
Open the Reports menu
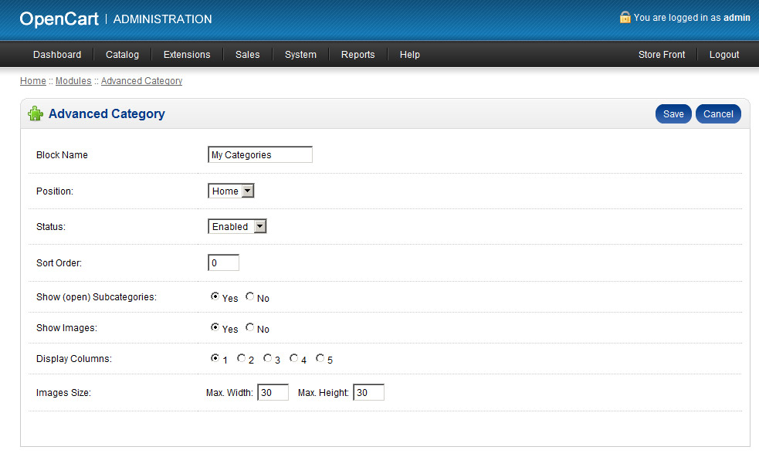point(357,55)
